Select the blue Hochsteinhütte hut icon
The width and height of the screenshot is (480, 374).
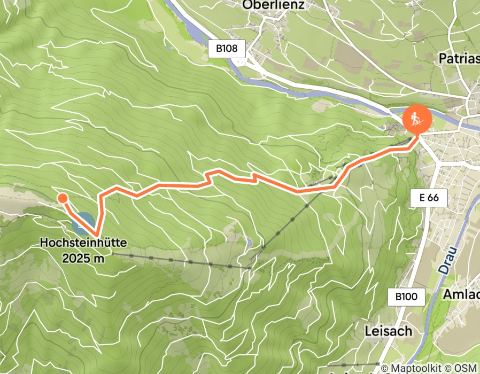(81, 224)
